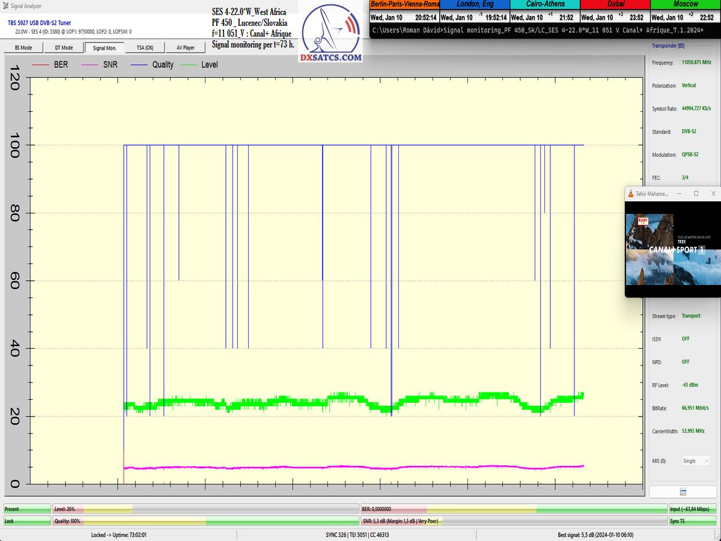The width and height of the screenshot is (721, 541).
Task: Open the TSA (OK) tab
Action: tap(145, 47)
